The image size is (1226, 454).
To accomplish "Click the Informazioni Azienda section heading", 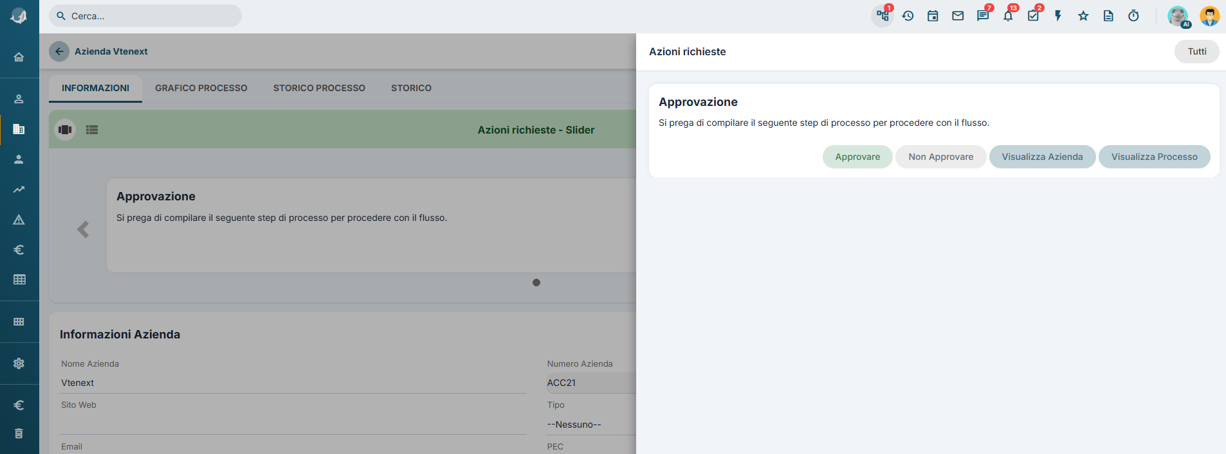I will coord(120,335).
